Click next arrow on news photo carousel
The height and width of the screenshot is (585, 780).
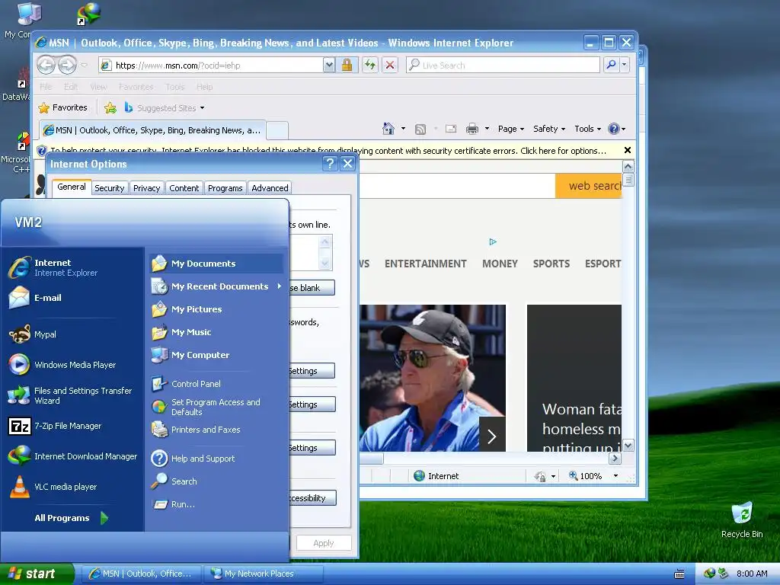pos(492,436)
